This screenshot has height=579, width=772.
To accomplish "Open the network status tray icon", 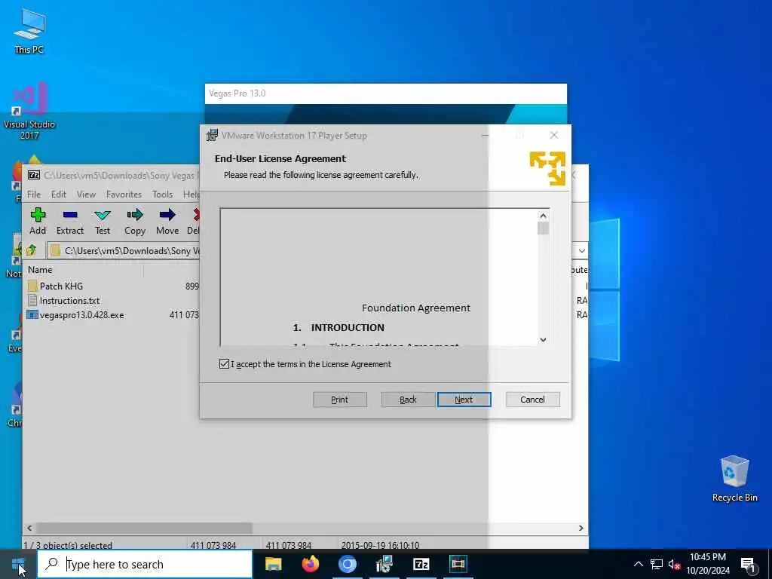I will (657, 564).
